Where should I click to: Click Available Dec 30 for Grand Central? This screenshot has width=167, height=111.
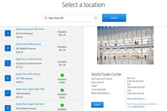(x=62, y=63)
